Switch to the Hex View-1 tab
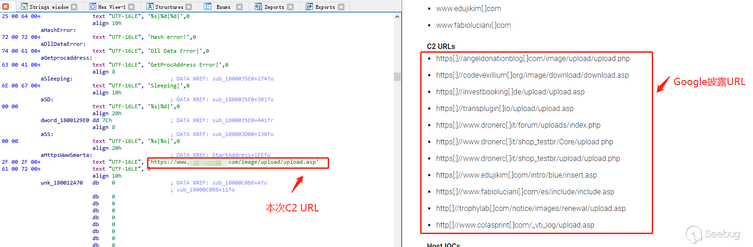 point(112,7)
